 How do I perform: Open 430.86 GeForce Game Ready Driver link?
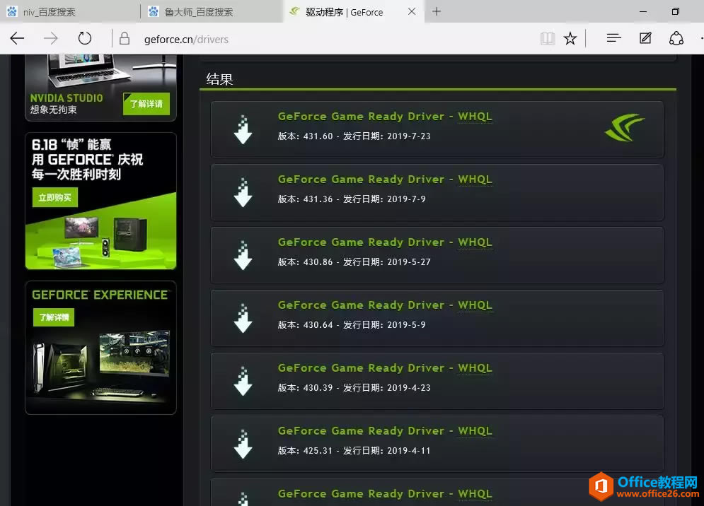click(385, 242)
